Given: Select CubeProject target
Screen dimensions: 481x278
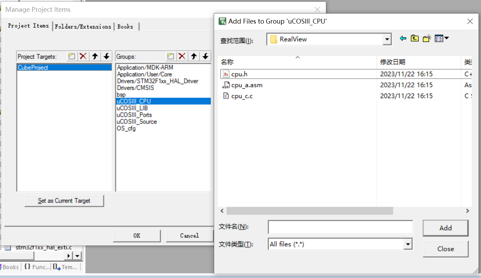Looking at the screenshot, I should click(65, 68).
